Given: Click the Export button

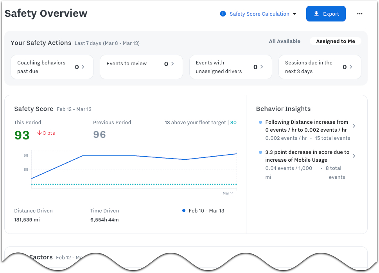Looking at the screenshot, I should (x=326, y=14).
